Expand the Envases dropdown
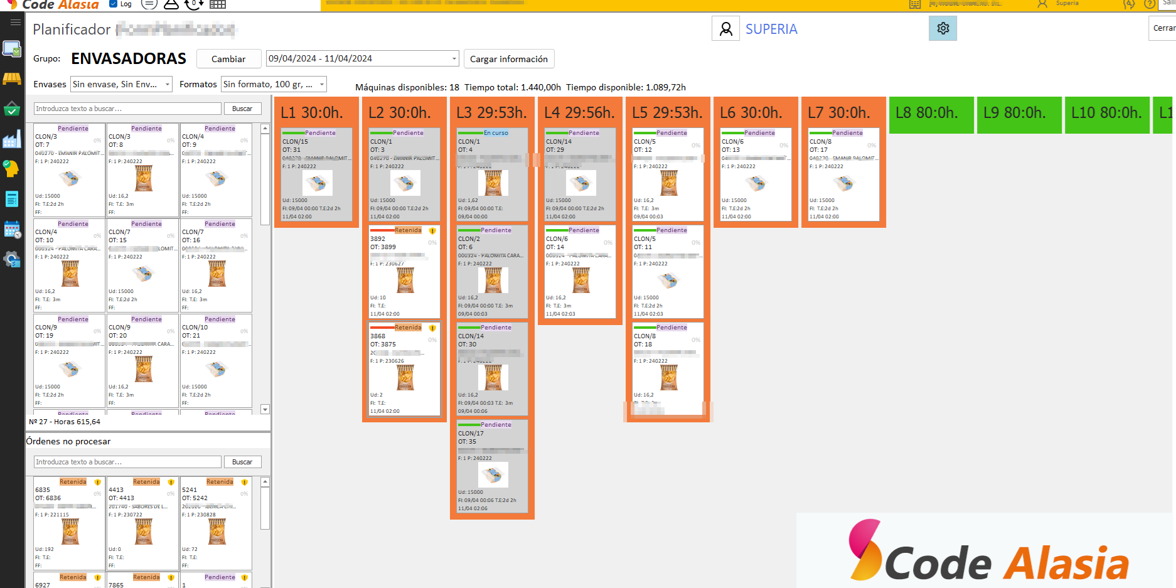Screen dimensions: 1176x588 click(167, 84)
